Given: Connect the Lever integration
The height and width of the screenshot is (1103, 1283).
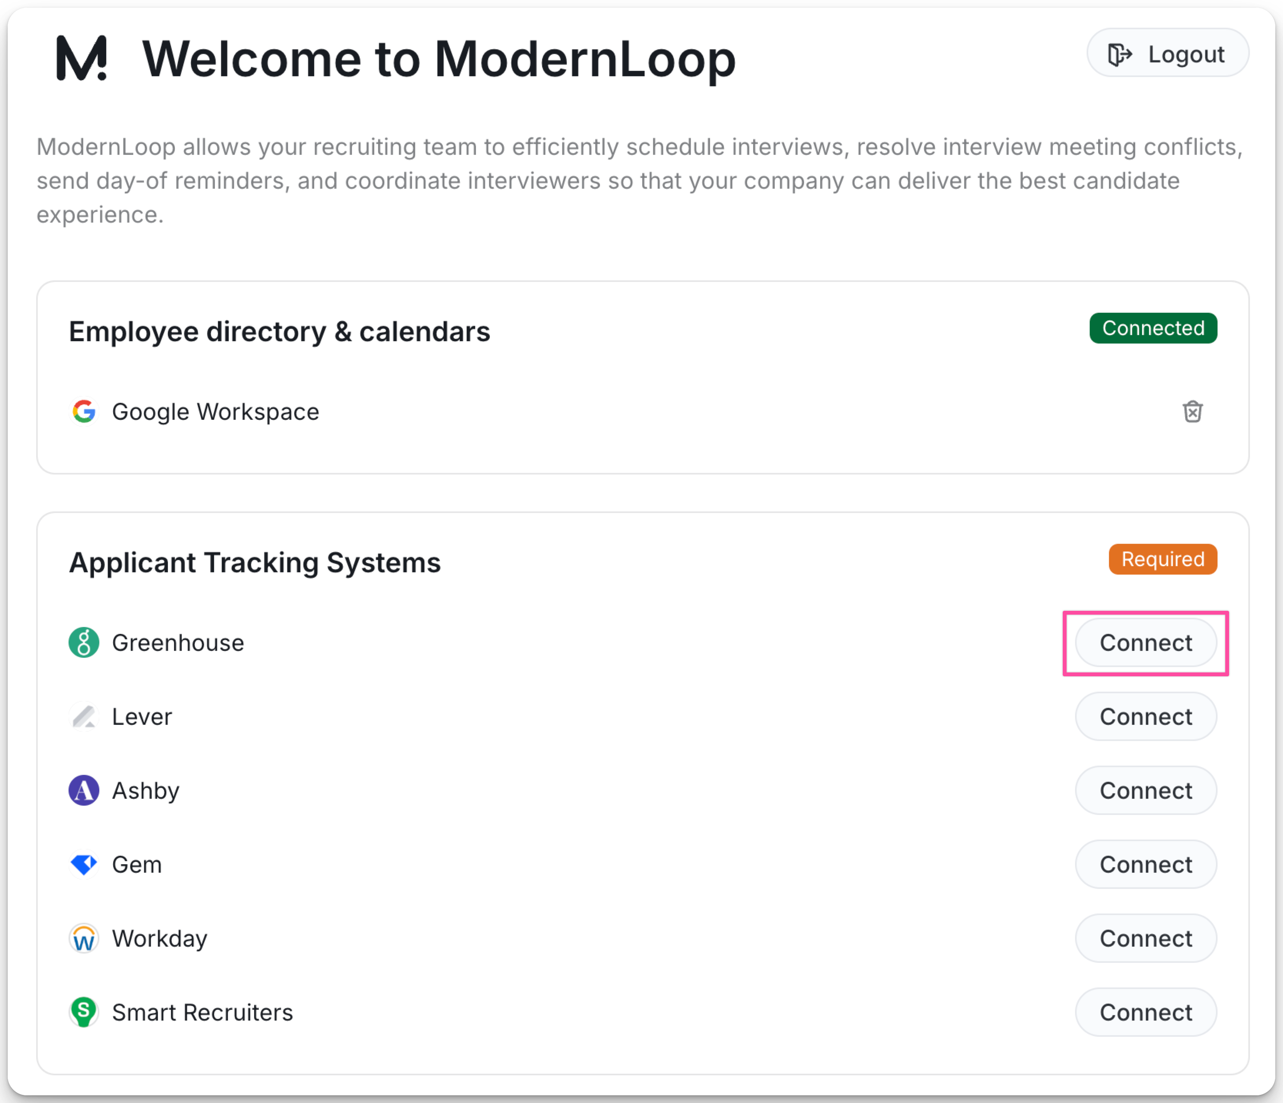Looking at the screenshot, I should coord(1146,717).
